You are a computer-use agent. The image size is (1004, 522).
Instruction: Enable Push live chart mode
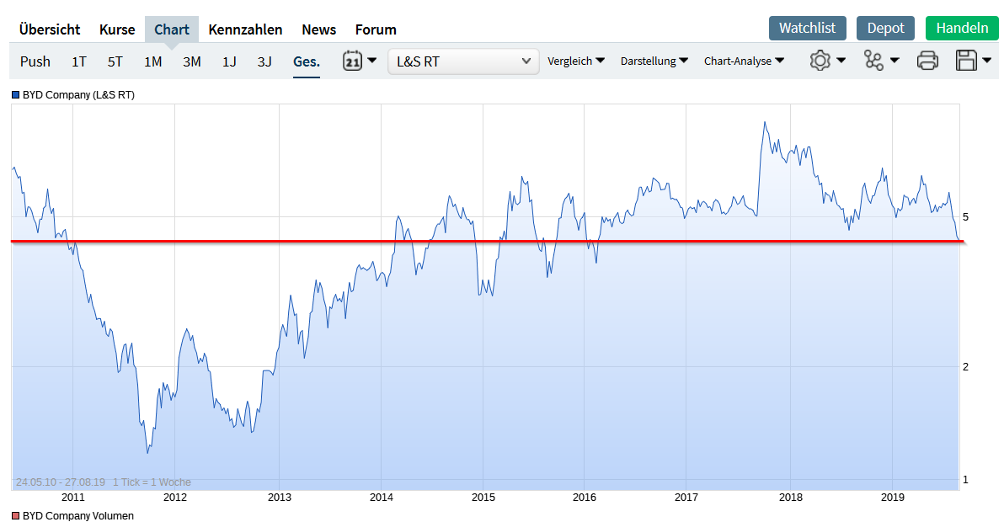pos(35,61)
